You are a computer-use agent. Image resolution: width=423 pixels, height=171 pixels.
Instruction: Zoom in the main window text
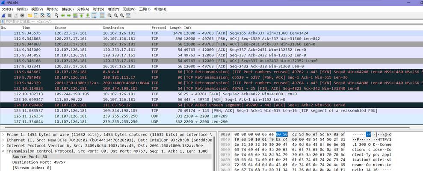tap(109, 15)
